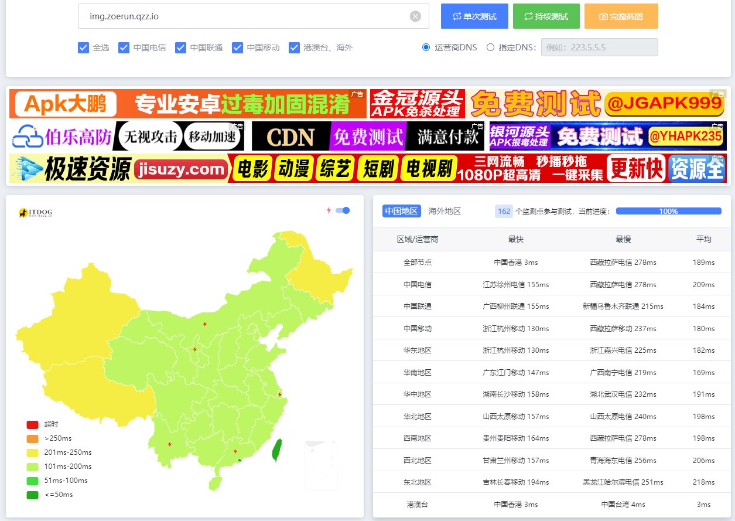
Task: Click the lightning marker on Zhejiang province
Action: click(280, 394)
